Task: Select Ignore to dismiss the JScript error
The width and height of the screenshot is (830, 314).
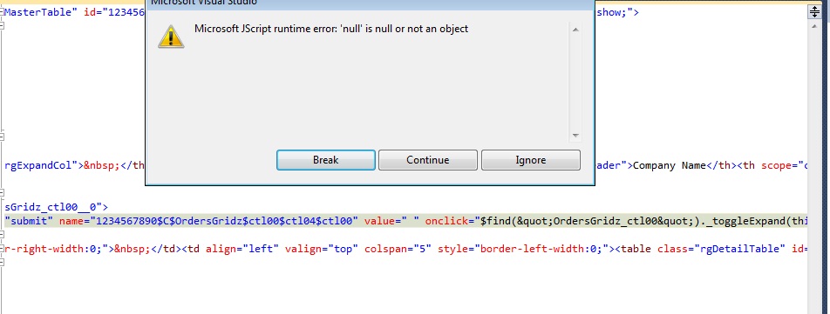Action: [x=530, y=160]
